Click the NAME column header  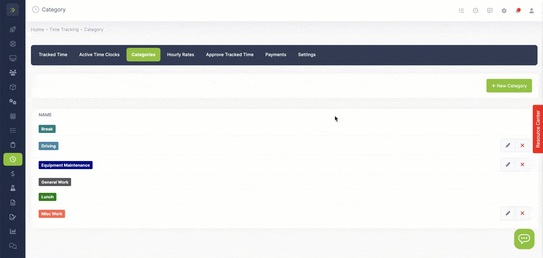coord(45,115)
